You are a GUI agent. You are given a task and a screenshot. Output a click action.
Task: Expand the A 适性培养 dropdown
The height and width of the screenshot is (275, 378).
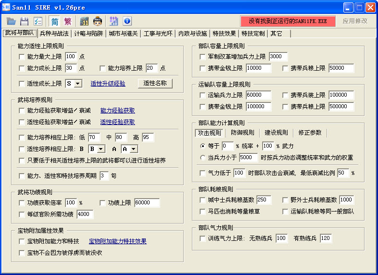pos(130,149)
